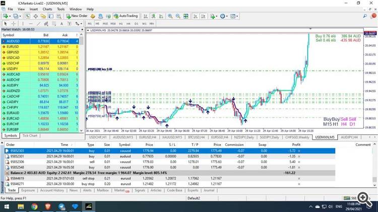Toggle the Market Watch window icon
The height and width of the screenshot is (212, 378).
point(28,16)
